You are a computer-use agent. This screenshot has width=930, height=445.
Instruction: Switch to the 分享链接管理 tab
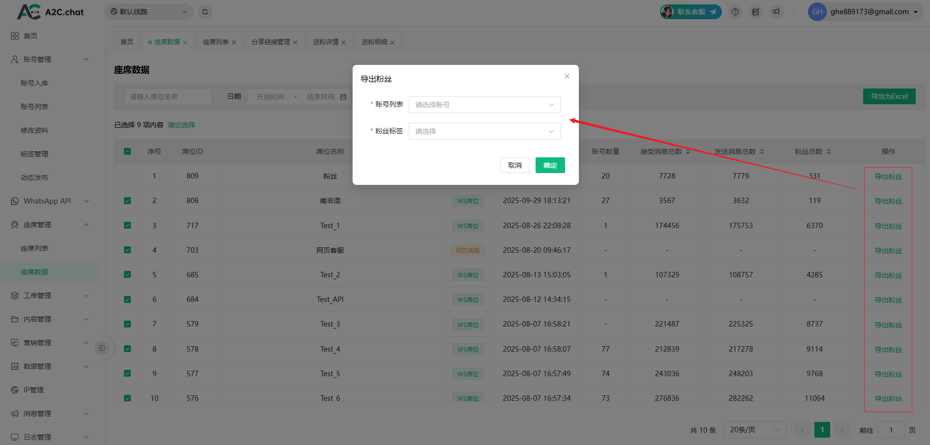tap(270, 42)
